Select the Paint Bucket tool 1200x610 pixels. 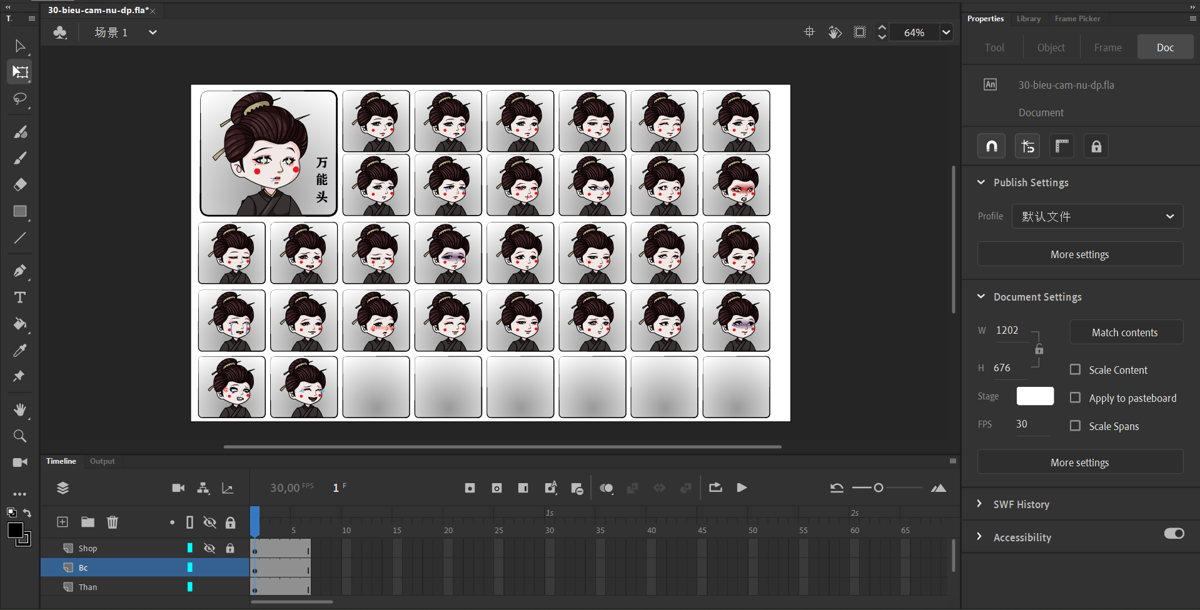(20, 324)
